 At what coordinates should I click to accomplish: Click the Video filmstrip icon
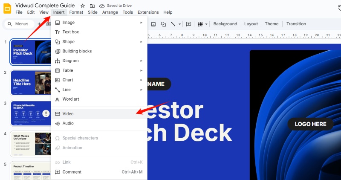tap(58, 114)
